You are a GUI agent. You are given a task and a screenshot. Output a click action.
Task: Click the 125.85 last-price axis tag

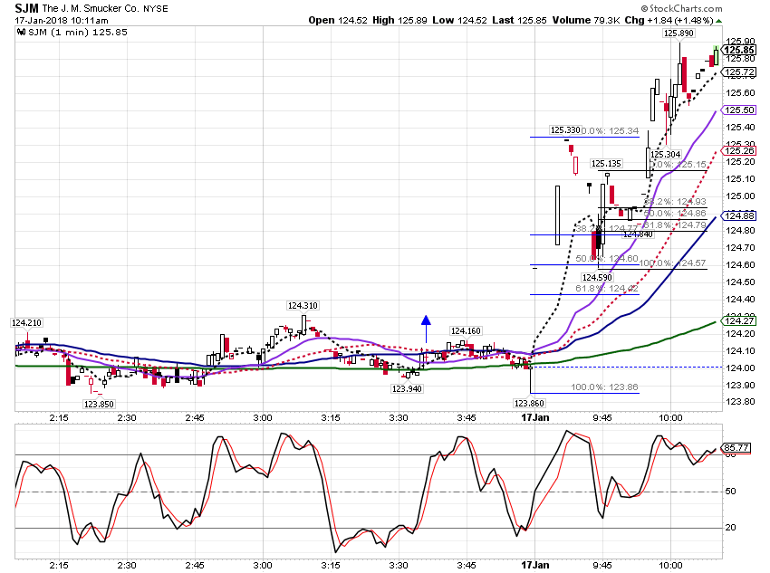(739, 51)
